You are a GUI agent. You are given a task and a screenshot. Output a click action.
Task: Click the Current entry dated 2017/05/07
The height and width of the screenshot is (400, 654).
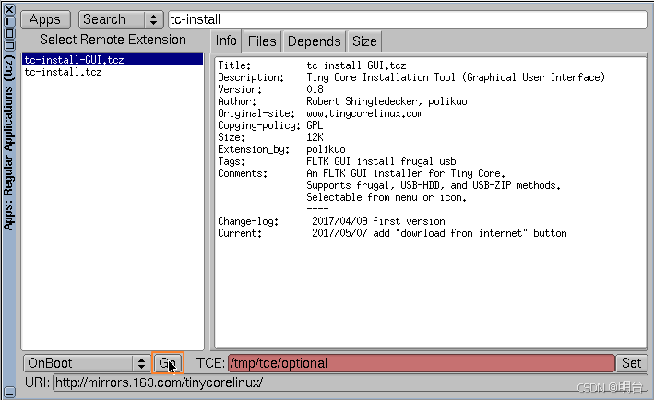coord(439,233)
